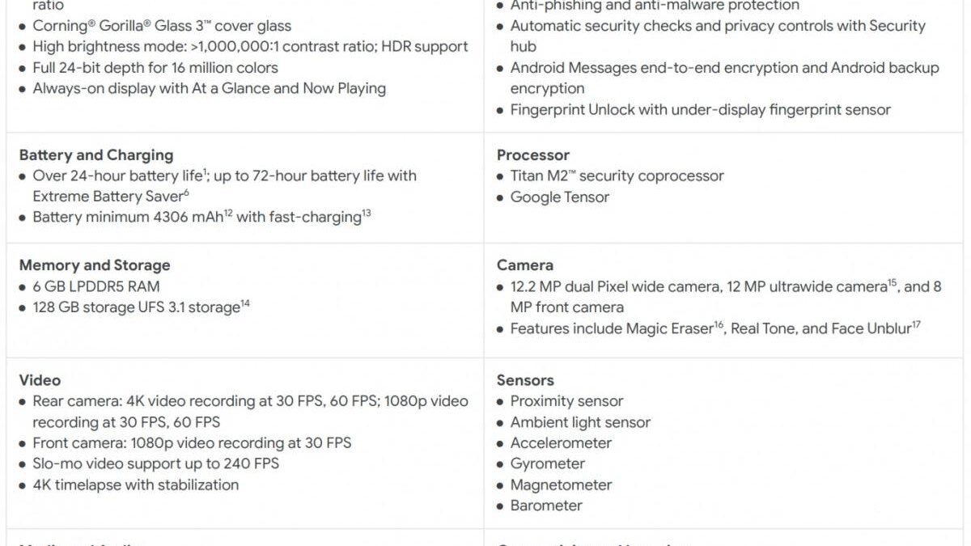Click the Barometer sensor entry
971x546 pixels.
[545, 506]
